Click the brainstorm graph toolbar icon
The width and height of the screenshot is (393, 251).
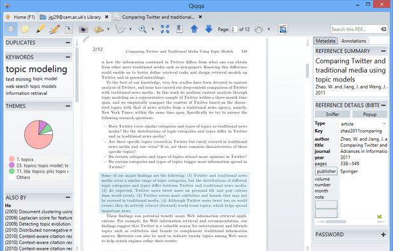121,29
